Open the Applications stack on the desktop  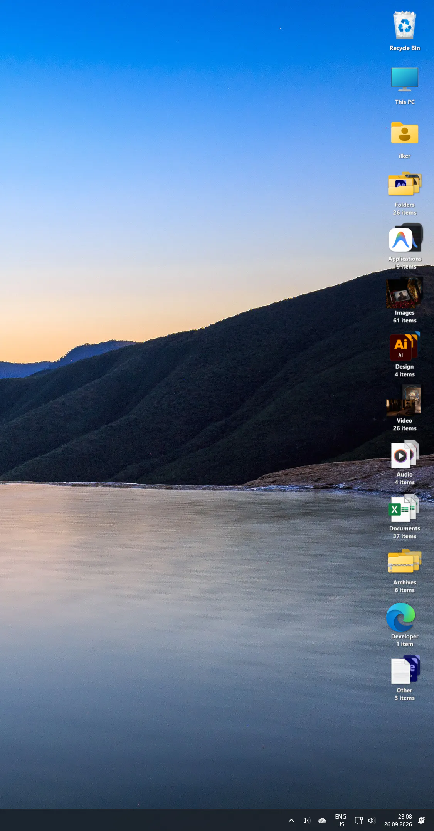405,247
